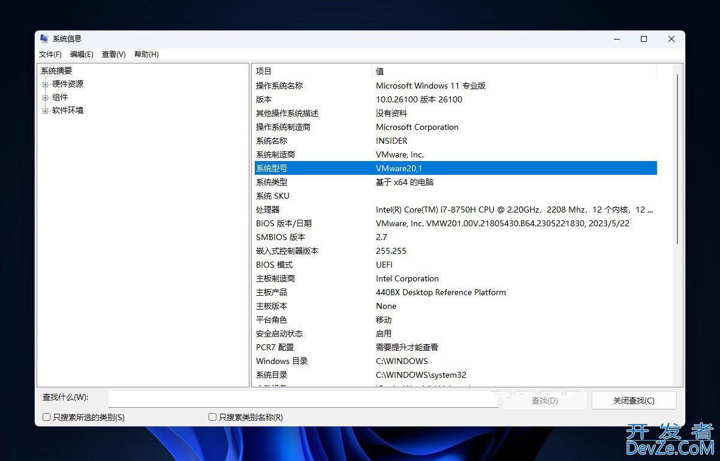Expand the 组件 tree node
Screen dimensions: 720x461
point(45,98)
